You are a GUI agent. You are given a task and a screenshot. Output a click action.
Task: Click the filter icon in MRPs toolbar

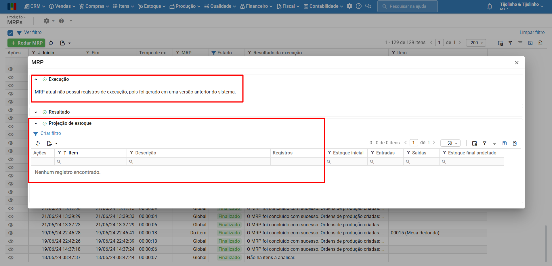click(x=510, y=43)
